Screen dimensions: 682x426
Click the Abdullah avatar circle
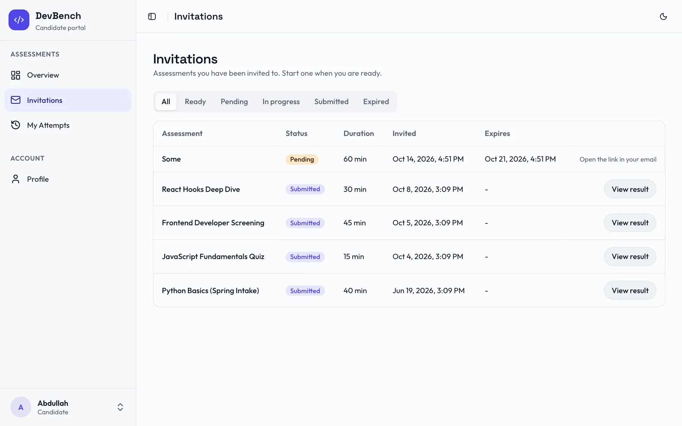click(21, 407)
